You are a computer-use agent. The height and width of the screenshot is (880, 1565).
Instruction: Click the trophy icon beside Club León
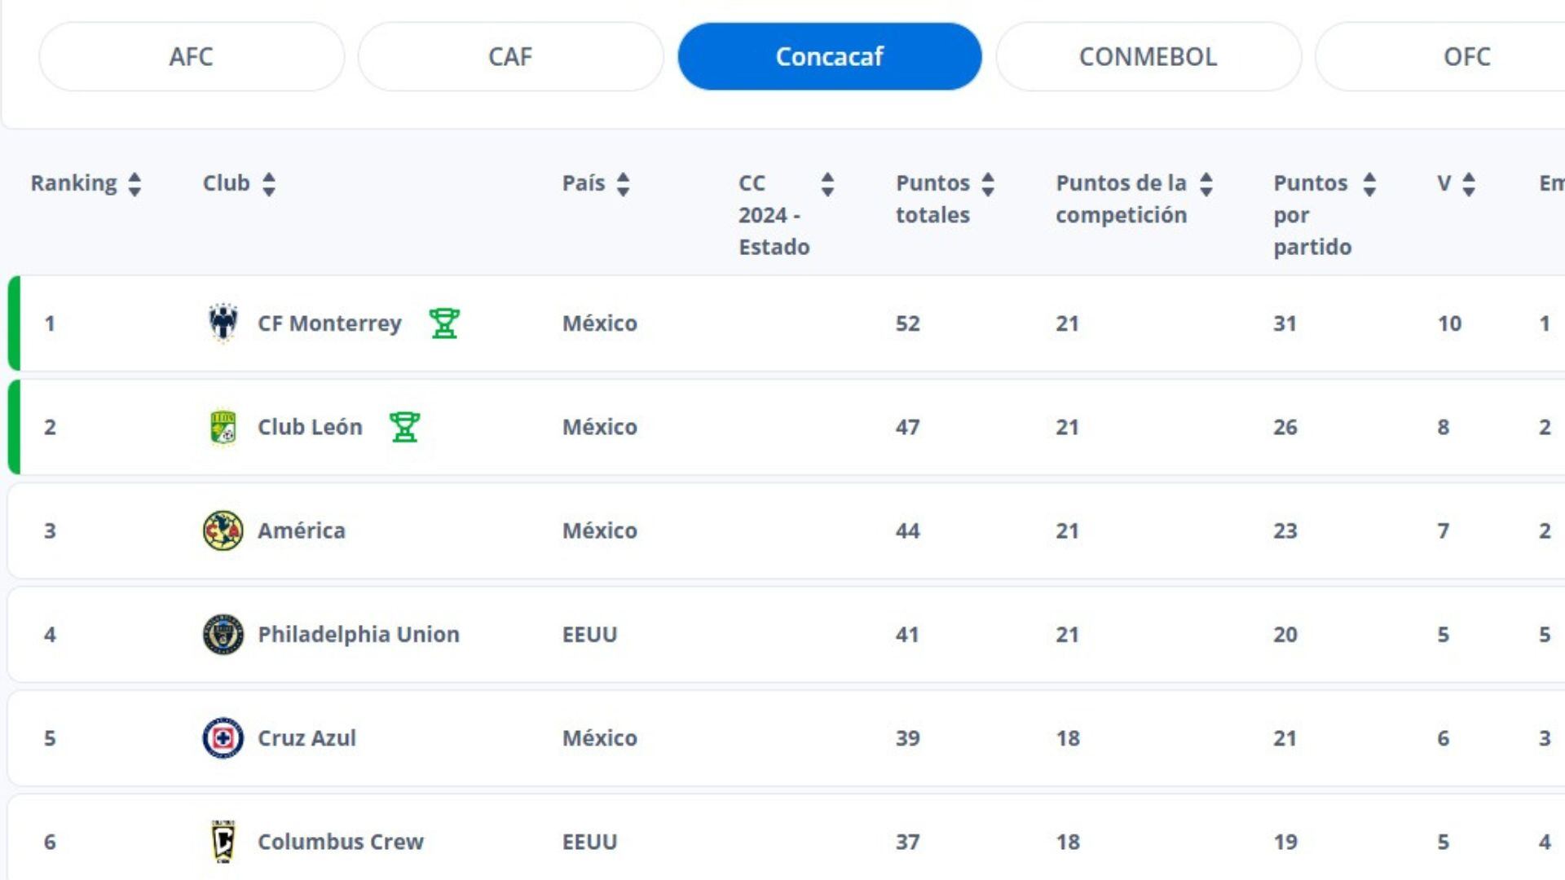click(404, 427)
